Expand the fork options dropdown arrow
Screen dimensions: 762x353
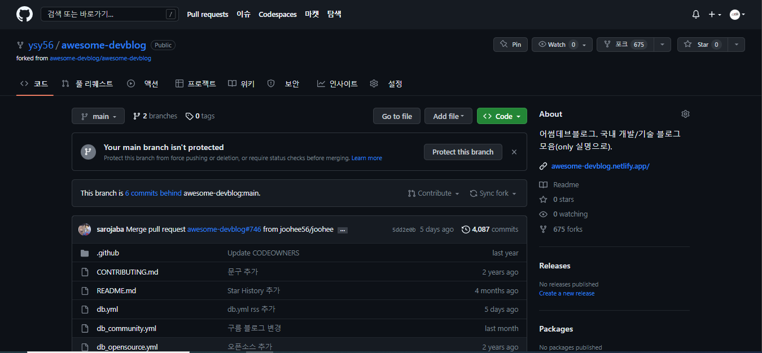click(x=663, y=45)
